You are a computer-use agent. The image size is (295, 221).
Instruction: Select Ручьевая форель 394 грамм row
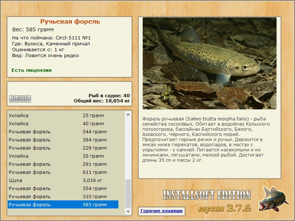pos(63,140)
